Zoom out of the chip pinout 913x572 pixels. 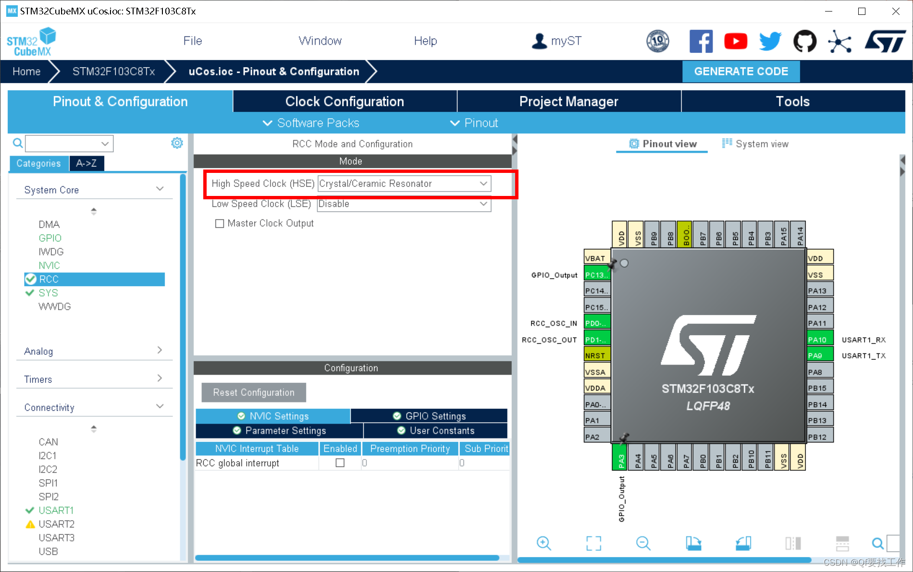[x=643, y=543]
